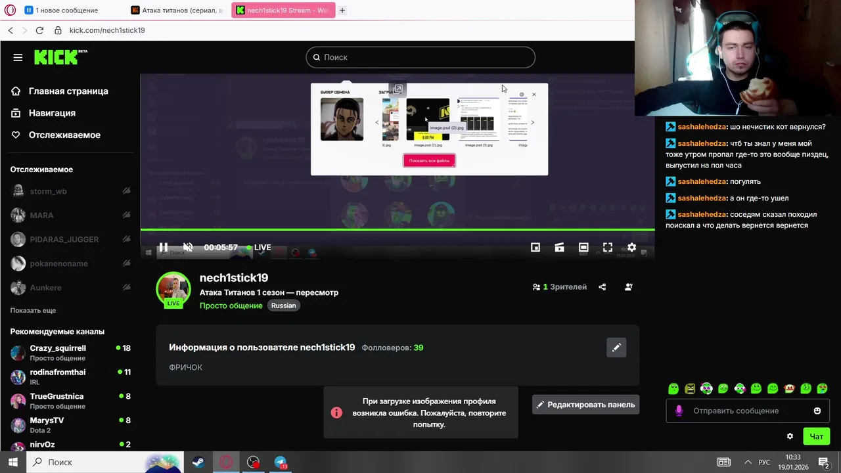Click the Russian language tag
841x473 pixels.
(x=284, y=305)
